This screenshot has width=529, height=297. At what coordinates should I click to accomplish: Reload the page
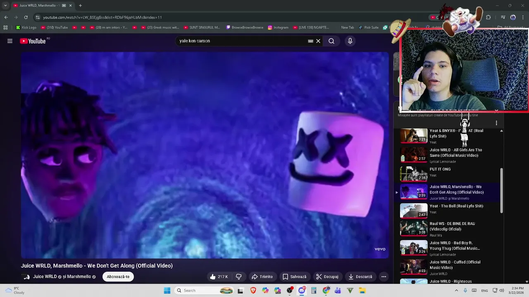[x=26, y=17]
